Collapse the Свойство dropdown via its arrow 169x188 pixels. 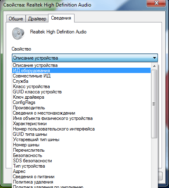(154, 58)
